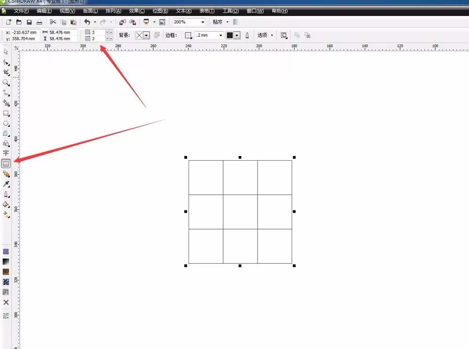The width and height of the screenshot is (469, 349).
Task: Open the Welcome Screen icon
Action: point(162,22)
